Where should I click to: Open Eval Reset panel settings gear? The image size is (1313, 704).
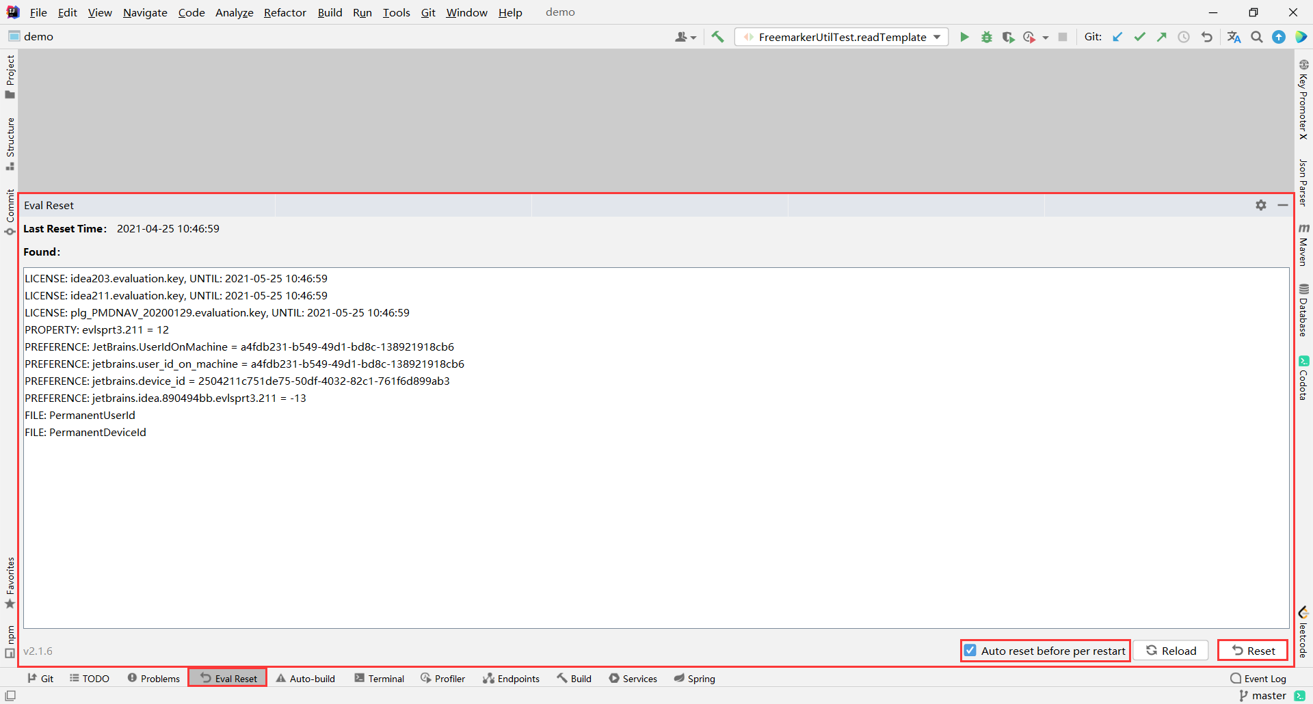click(x=1261, y=205)
